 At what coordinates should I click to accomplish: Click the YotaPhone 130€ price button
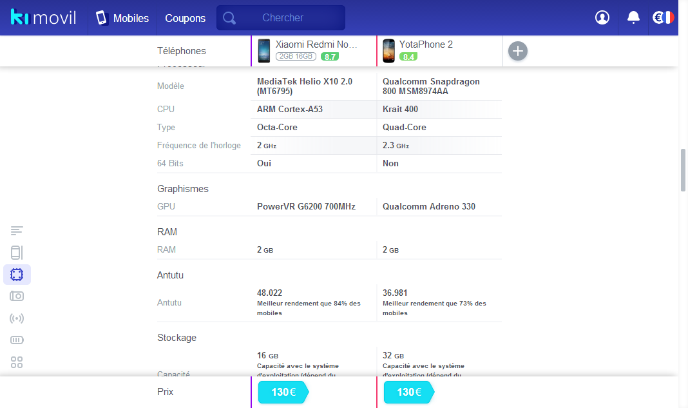click(x=408, y=392)
